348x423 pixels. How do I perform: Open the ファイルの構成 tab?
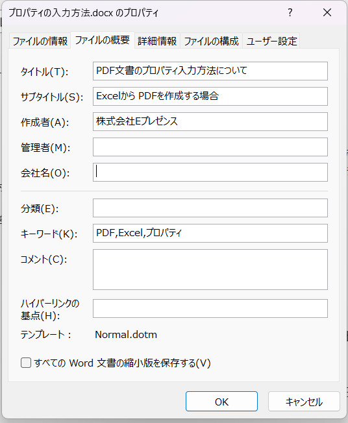pos(212,41)
